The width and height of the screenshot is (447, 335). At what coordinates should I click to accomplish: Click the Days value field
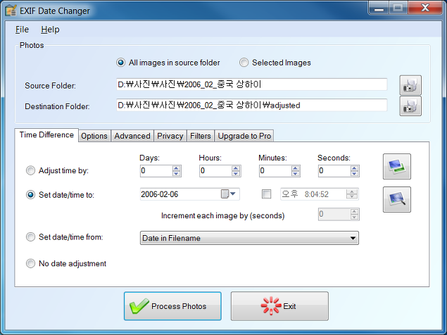[156, 171]
